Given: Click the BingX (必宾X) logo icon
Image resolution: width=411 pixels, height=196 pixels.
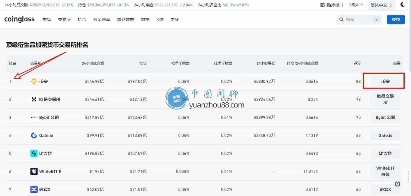Looking at the screenshot, I should 34,189.
